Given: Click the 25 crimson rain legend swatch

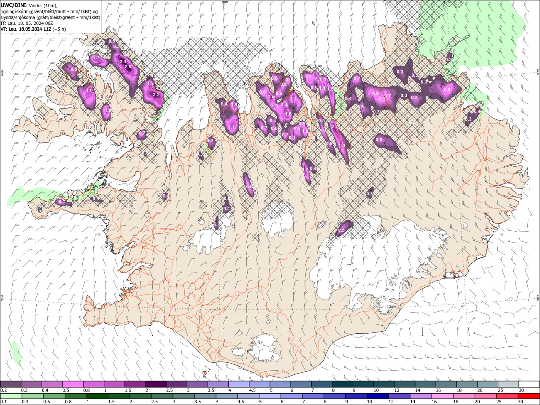Looking at the screenshot, I should [507, 396].
